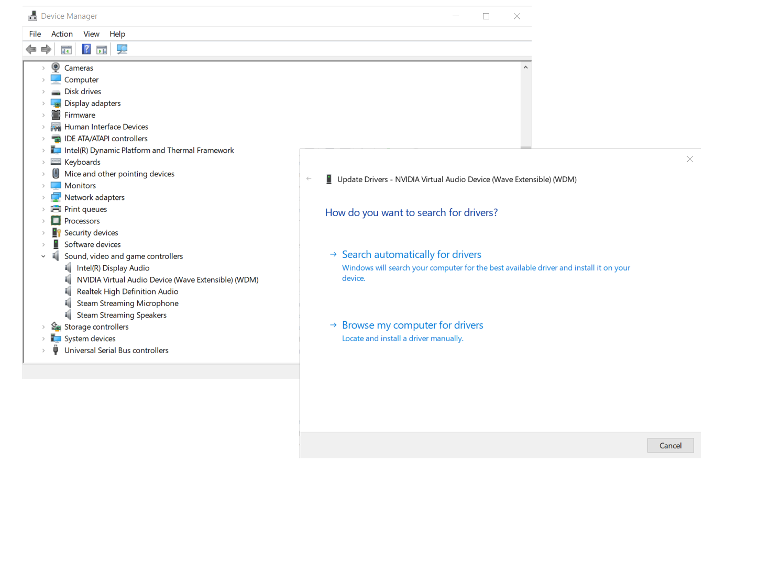Screen dimensions: 770x564
Task: Choose Search automatically for drivers
Action: click(x=412, y=254)
